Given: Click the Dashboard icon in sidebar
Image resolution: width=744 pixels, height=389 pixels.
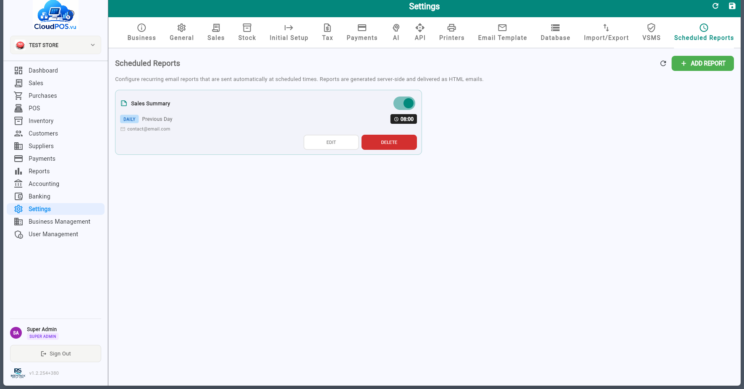Looking at the screenshot, I should coord(18,70).
